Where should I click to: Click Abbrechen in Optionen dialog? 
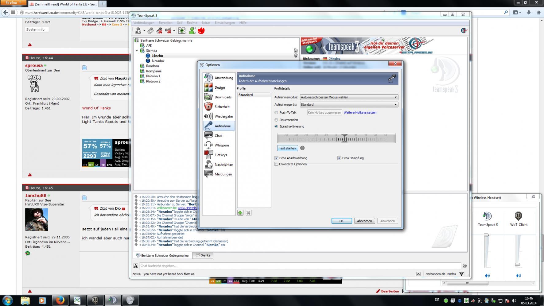tap(364, 221)
